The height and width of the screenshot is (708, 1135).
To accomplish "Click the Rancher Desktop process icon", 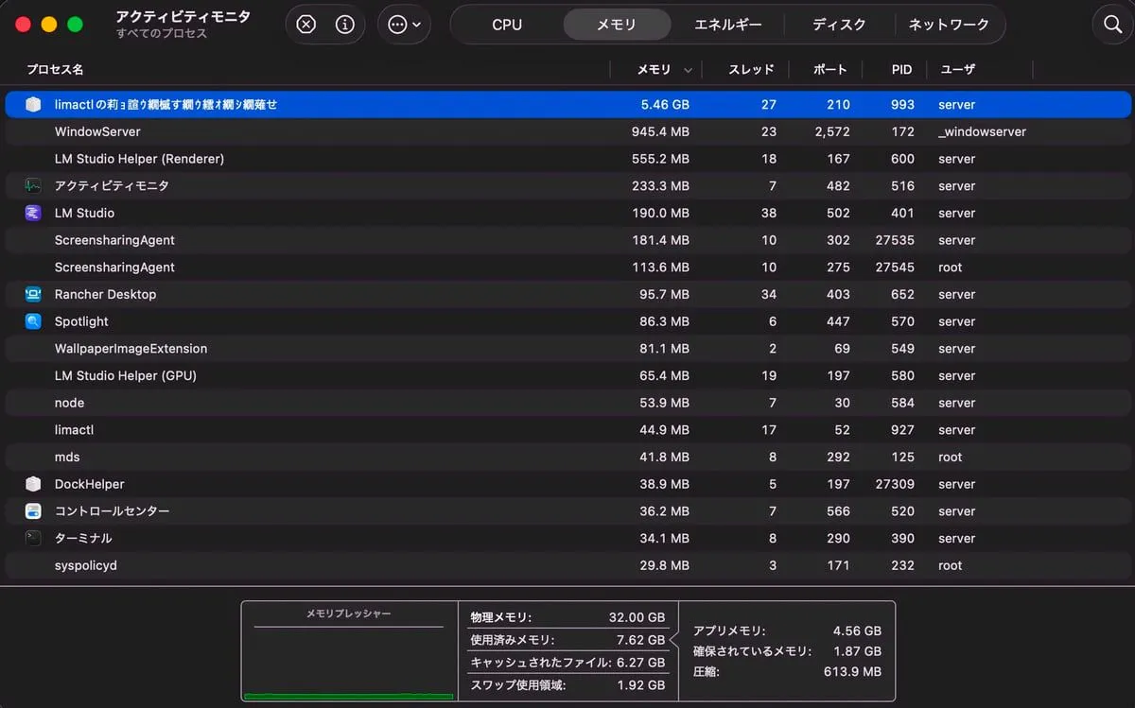I will 33,294.
